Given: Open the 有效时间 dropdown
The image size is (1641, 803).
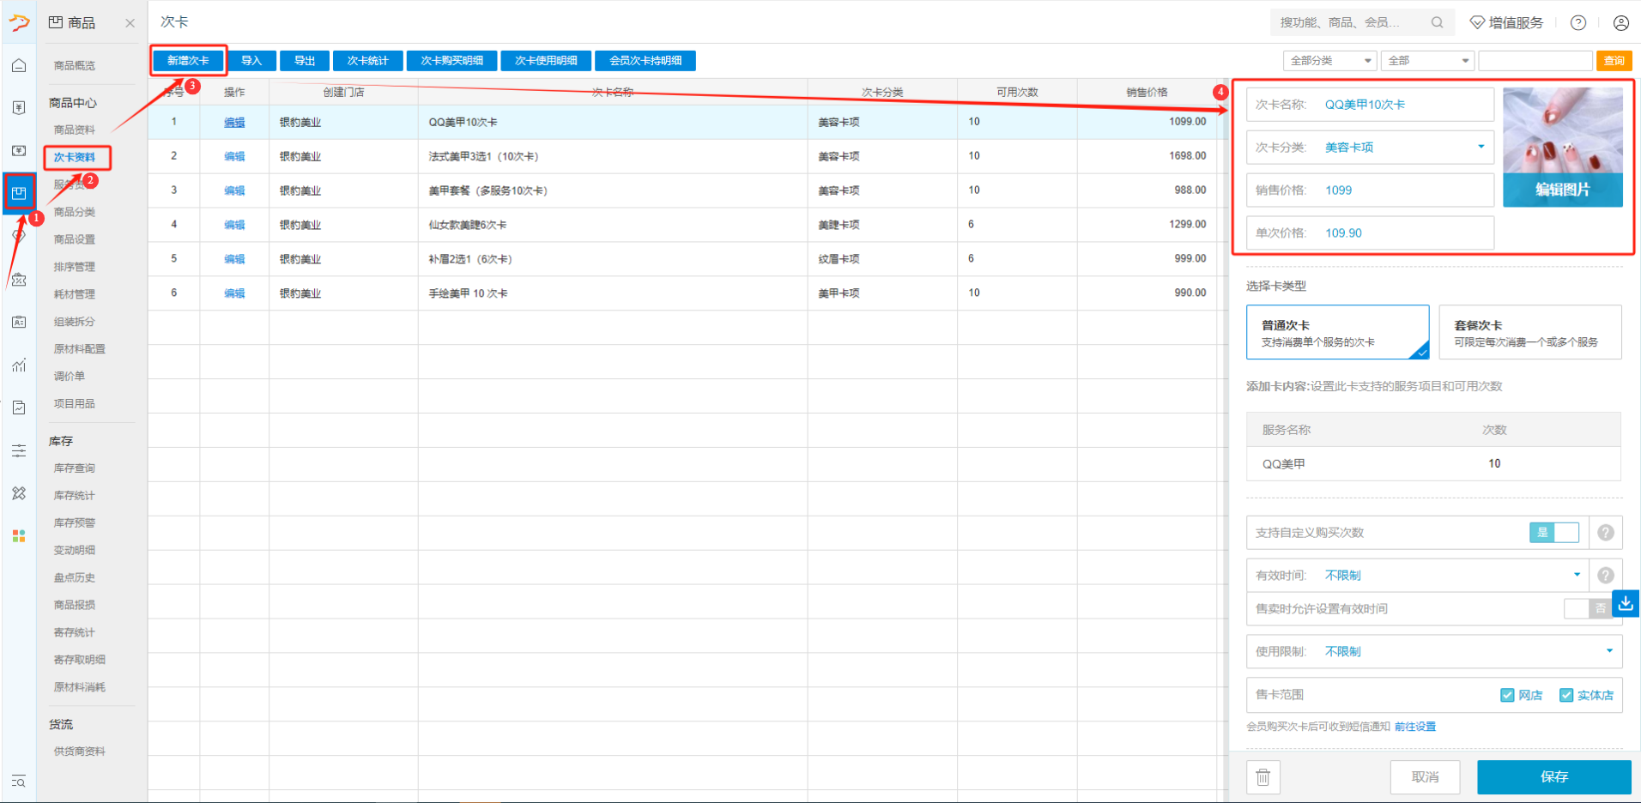Looking at the screenshot, I should [x=1577, y=575].
